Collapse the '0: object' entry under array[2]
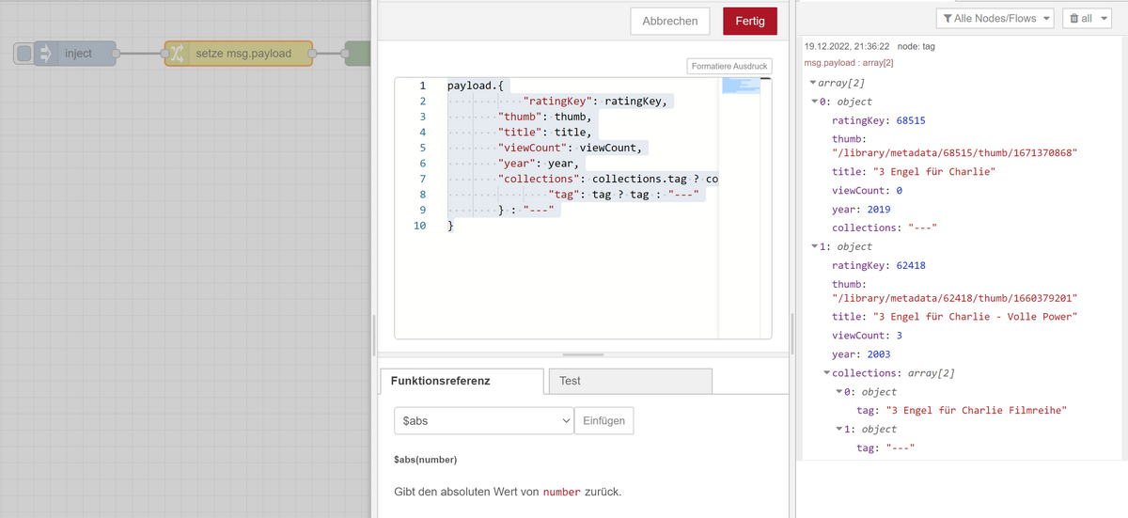This screenshot has height=518, width=1128. pyautogui.click(x=814, y=102)
